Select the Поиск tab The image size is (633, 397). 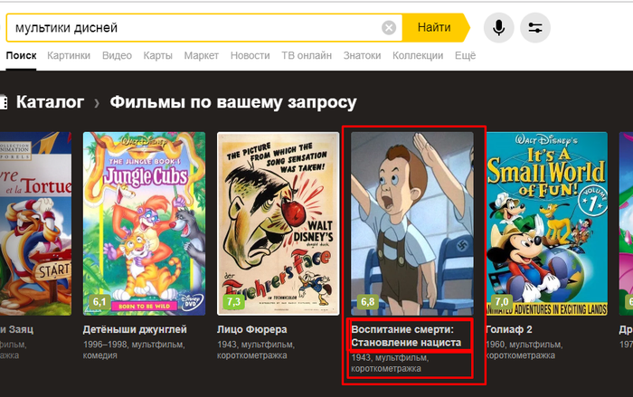coord(21,56)
